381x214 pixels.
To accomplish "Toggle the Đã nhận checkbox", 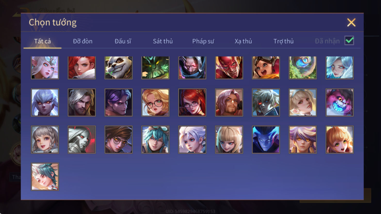I will tap(349, 41).
